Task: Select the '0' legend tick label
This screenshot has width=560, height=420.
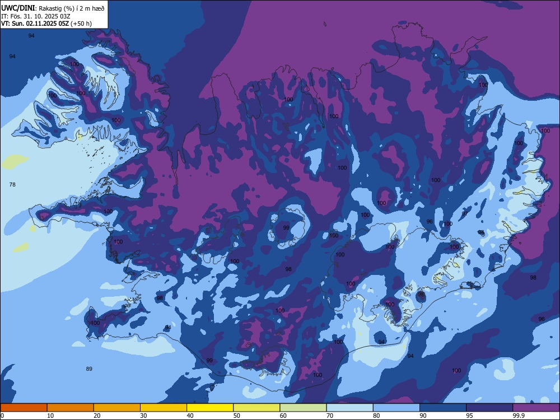Action: click(2, 416)
